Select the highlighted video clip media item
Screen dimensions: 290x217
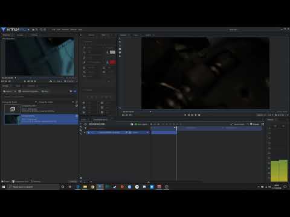tap(41, 119)
